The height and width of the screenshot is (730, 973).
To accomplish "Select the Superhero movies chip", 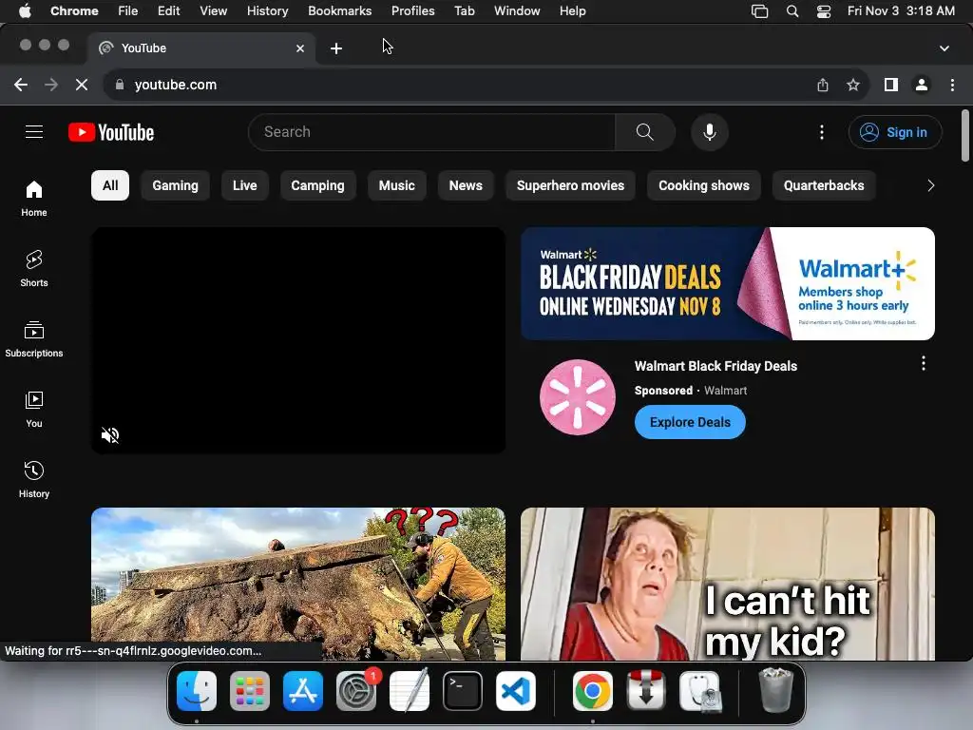I will point(570,185).
